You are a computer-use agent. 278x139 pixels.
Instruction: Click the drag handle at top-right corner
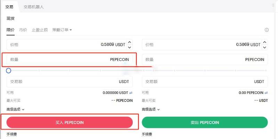pyautogui.click(x=273, y=6)
